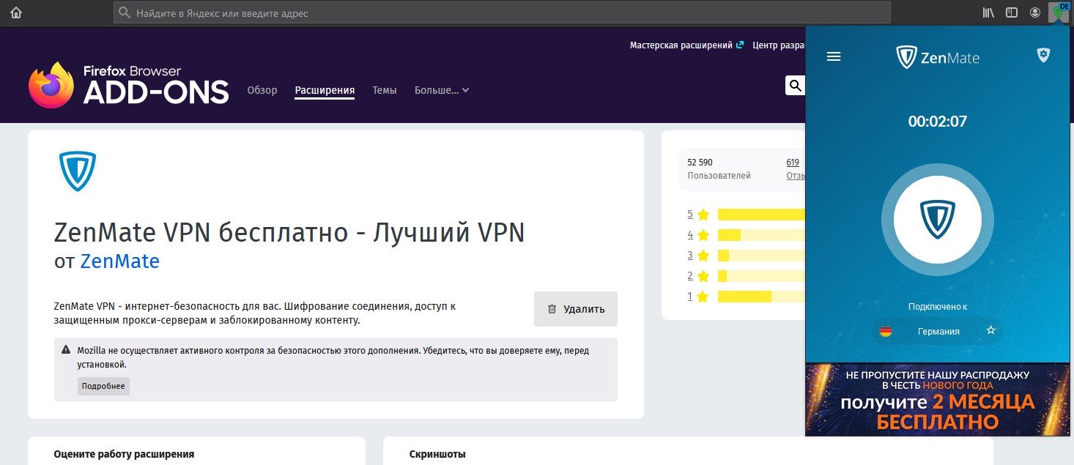Open the ZenMate popup hamburger menu
This screenshot has height=465, width=1074.
(x=834, y=56)
